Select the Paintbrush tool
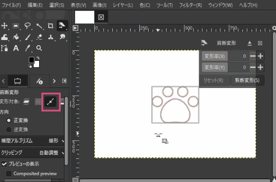The height and width of the screenshot is (182, 276). [x=28, y=37]
